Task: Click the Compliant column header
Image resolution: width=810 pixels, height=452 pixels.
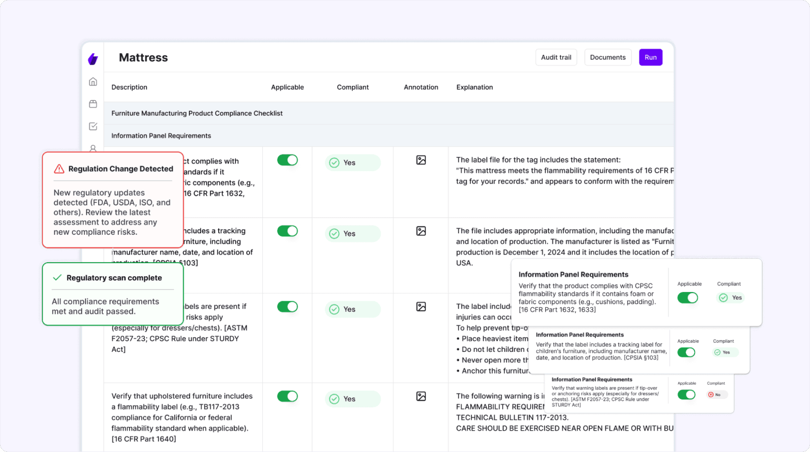Action: 353,87
